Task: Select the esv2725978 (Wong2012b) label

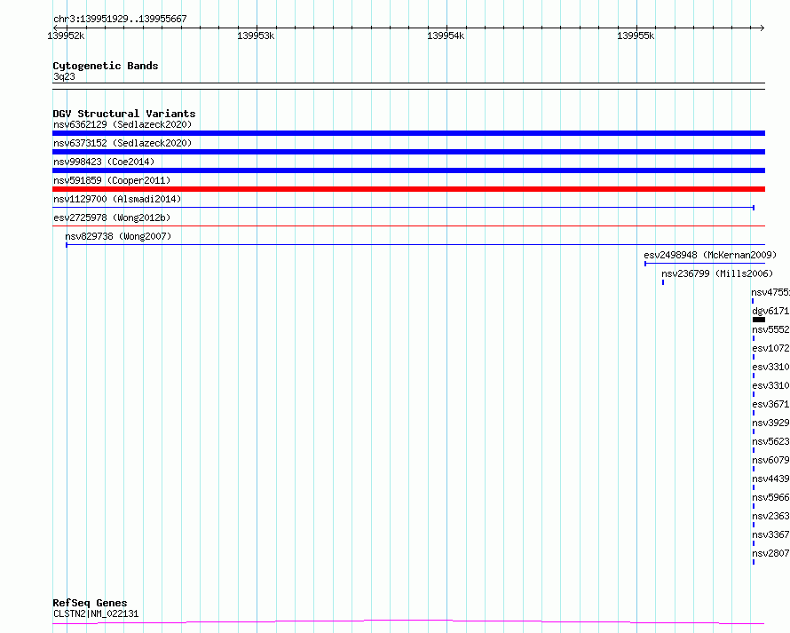Action: coord(112,218)
